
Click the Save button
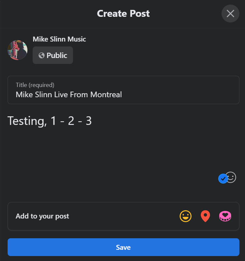pyautogui.click(x=123, y=247)
